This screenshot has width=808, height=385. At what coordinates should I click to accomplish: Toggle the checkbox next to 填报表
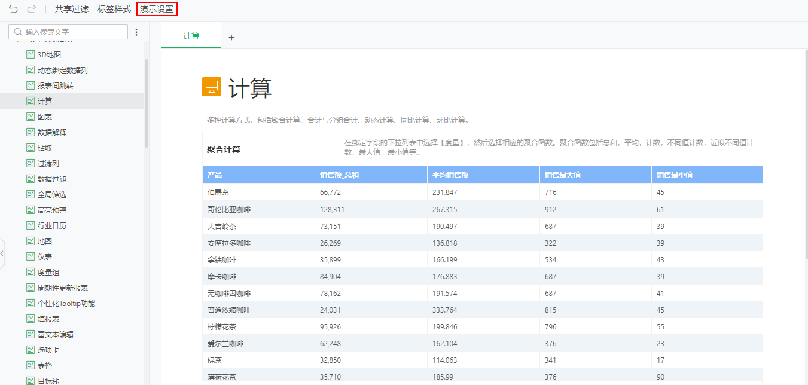coord(30,318)
